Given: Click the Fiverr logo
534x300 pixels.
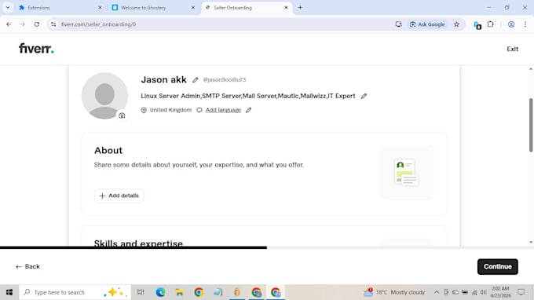Looking at the screenshot, I should pos(36,49).
